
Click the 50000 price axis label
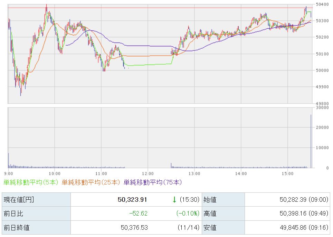(322, 70)
